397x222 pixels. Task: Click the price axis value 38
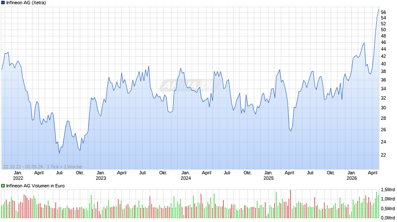click(383, 72)
